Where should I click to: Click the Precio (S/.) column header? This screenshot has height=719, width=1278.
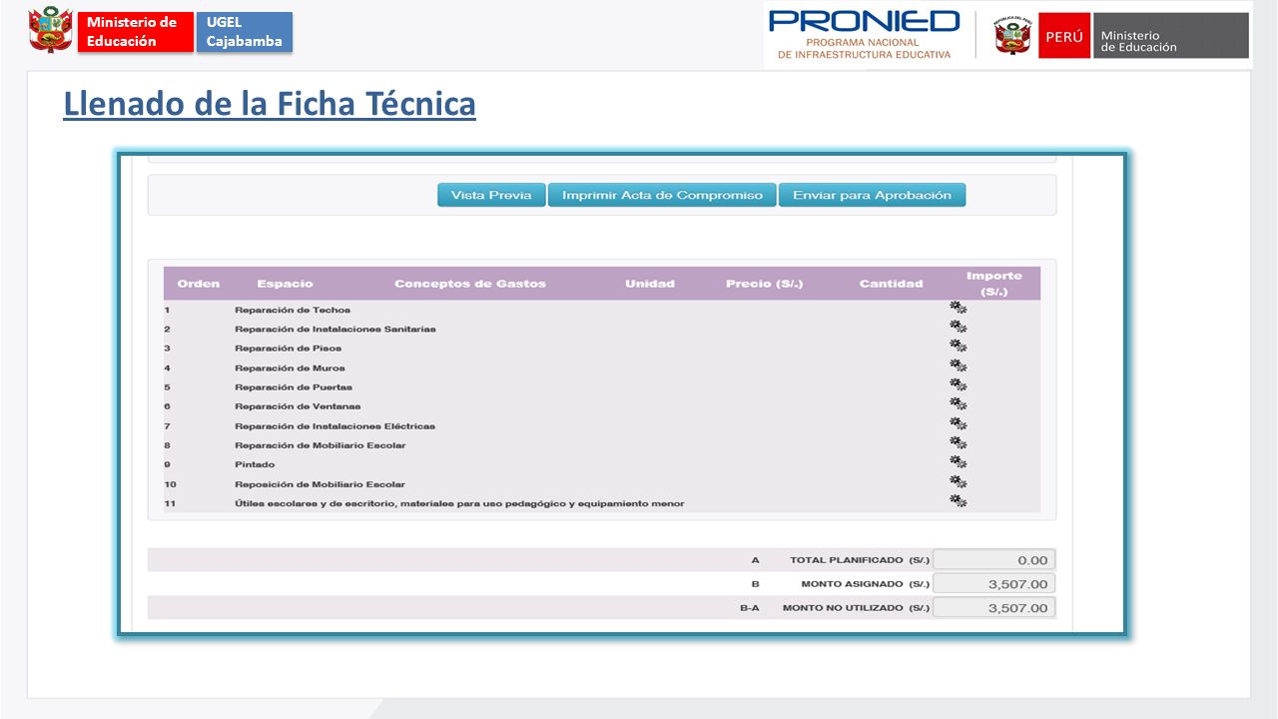pyautogui.click(x=764, y=284)
